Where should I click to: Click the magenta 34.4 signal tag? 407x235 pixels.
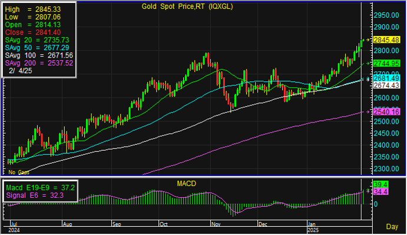[380, 192]
